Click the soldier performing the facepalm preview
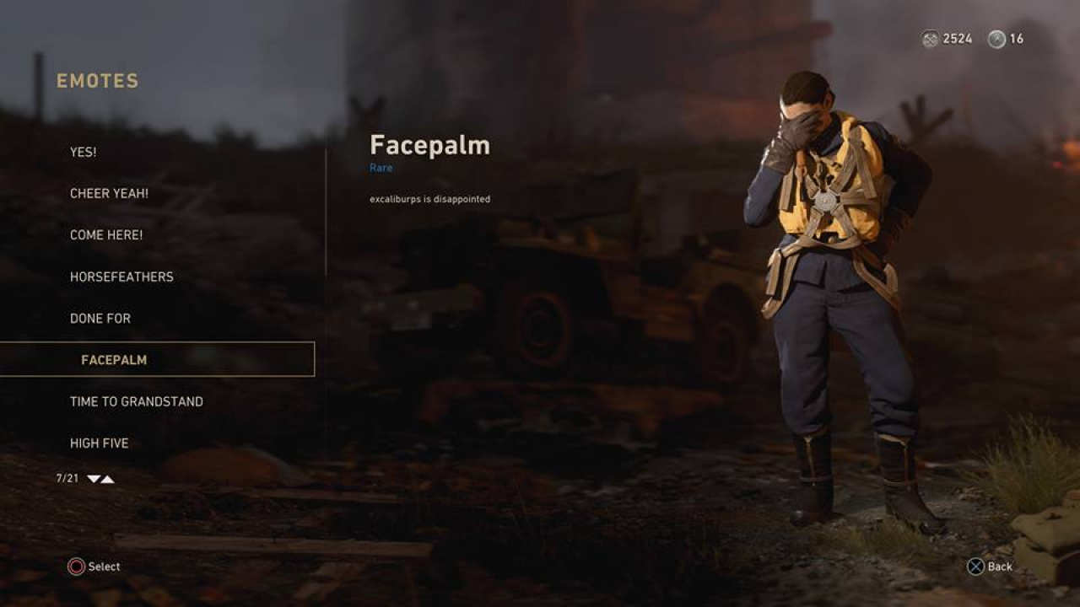 click(x=840, y=299)
